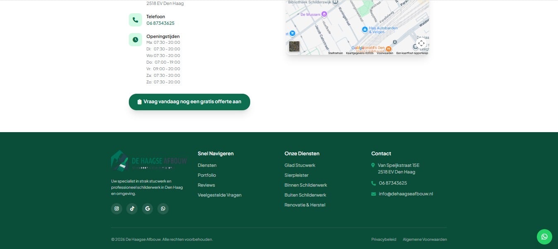558x249 pixels.
Task: Click the location pin icon in footer Contact
Action: tap(373, 165)
